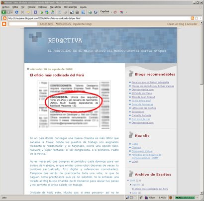Open the dropdown arrow at the toolbar's right end

tap(126, 12)
